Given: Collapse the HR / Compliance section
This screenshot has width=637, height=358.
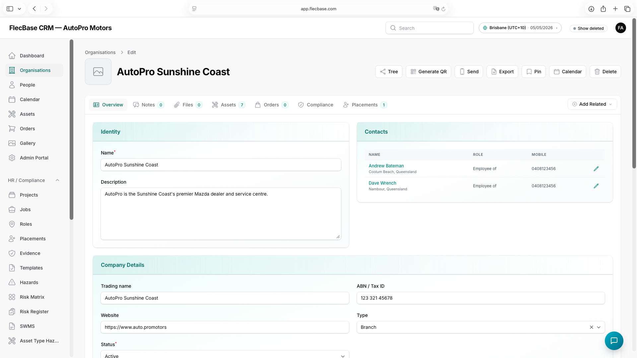Looking at the screenshot, I should (57, 180).
